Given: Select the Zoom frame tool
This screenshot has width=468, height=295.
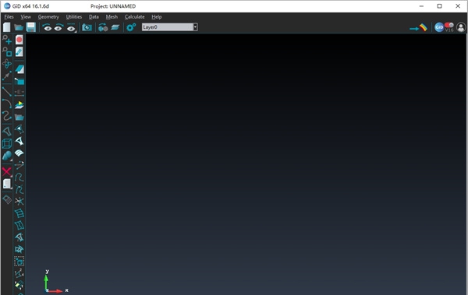Looking at the screenshot, I should (7, 51).
